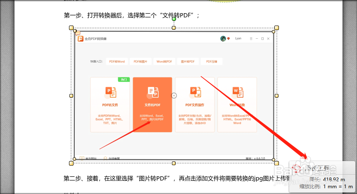357x194 pixels.
Task: Click the top-left square resize handle
Action: coord(71,28)
